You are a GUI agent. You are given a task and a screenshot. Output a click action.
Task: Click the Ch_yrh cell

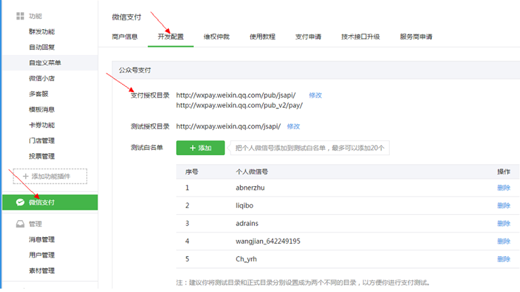[x=246, y=259]
